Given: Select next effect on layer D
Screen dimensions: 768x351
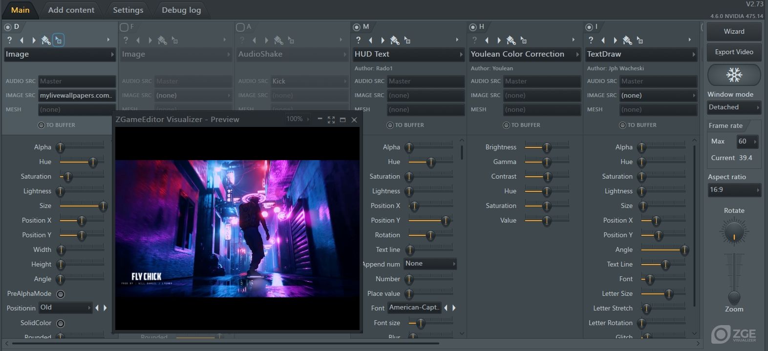Looking at the screenshot, I should [34, 40].
